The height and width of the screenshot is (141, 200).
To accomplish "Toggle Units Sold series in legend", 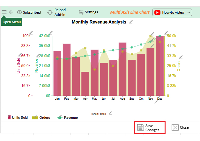I will point(18,117).
